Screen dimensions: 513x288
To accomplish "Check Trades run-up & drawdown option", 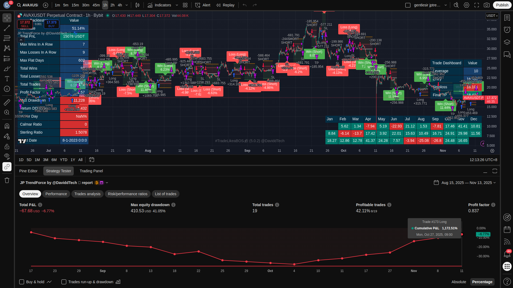I will pyautogui.click(x=64, y=282).
